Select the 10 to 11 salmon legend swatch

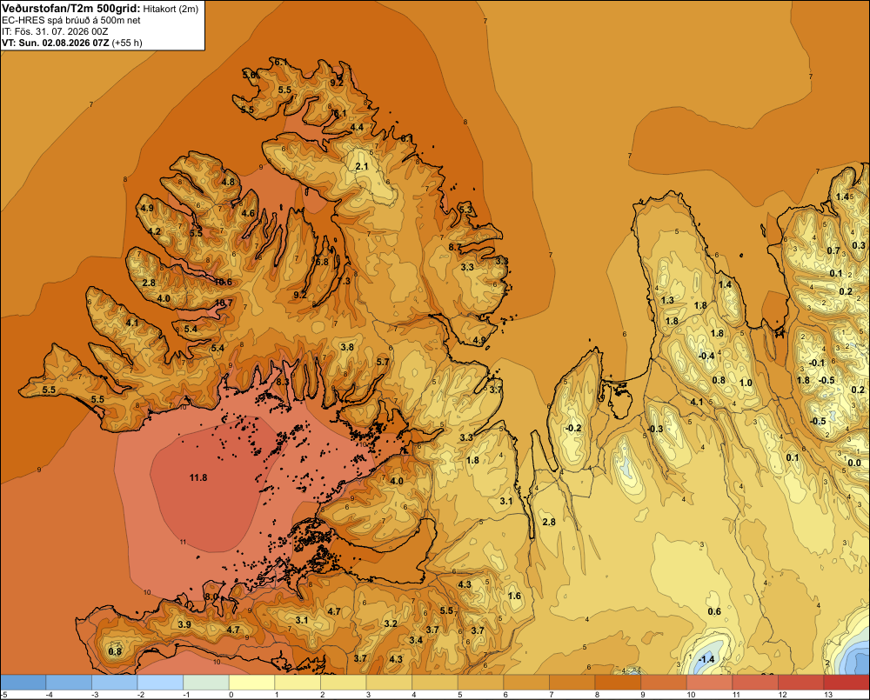click(709, 683)
